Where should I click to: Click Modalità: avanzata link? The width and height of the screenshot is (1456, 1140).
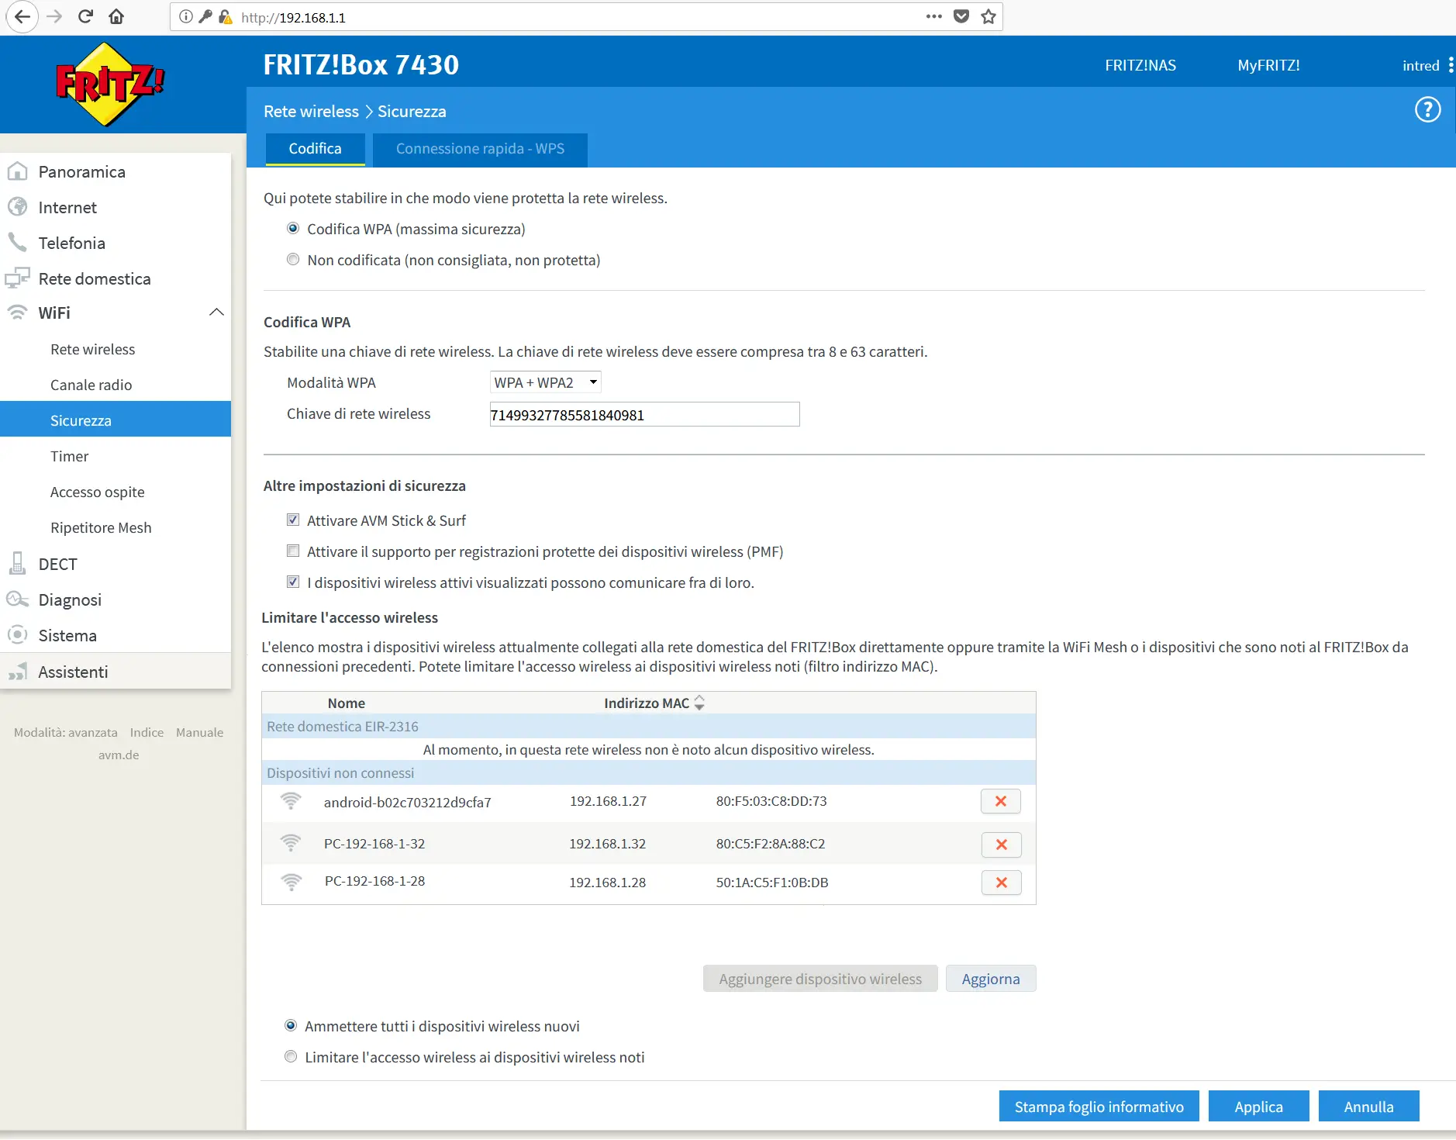point(66,732)
